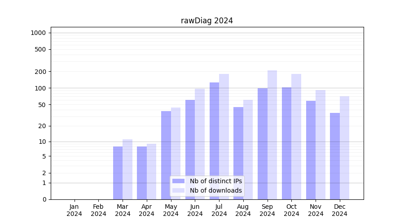
Task: Select the 'Nb of distinct IPs' legend label
Action: (215, 181)
